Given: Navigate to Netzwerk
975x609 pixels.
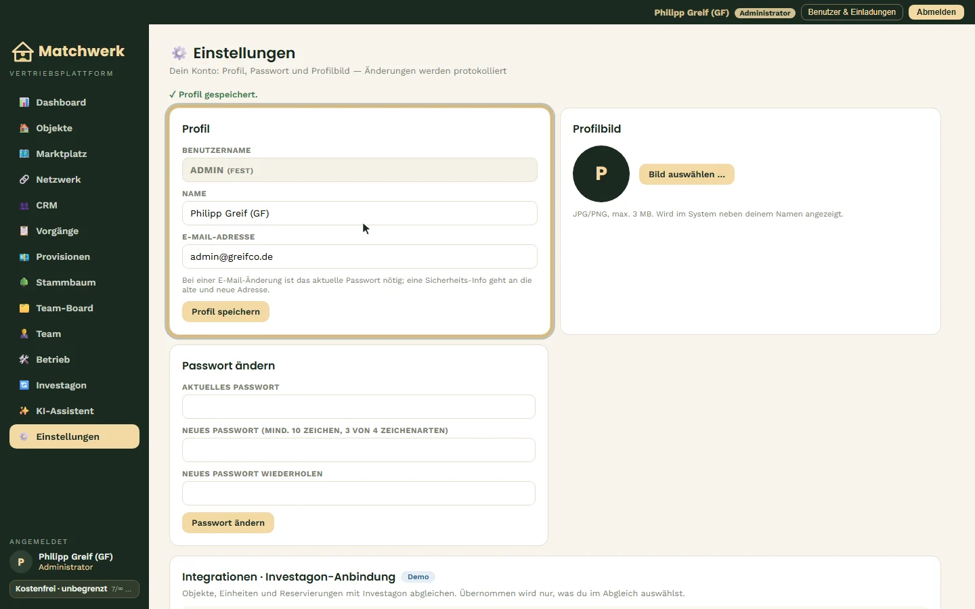Looking at the screenshot, I should click(x=74, y=179).
